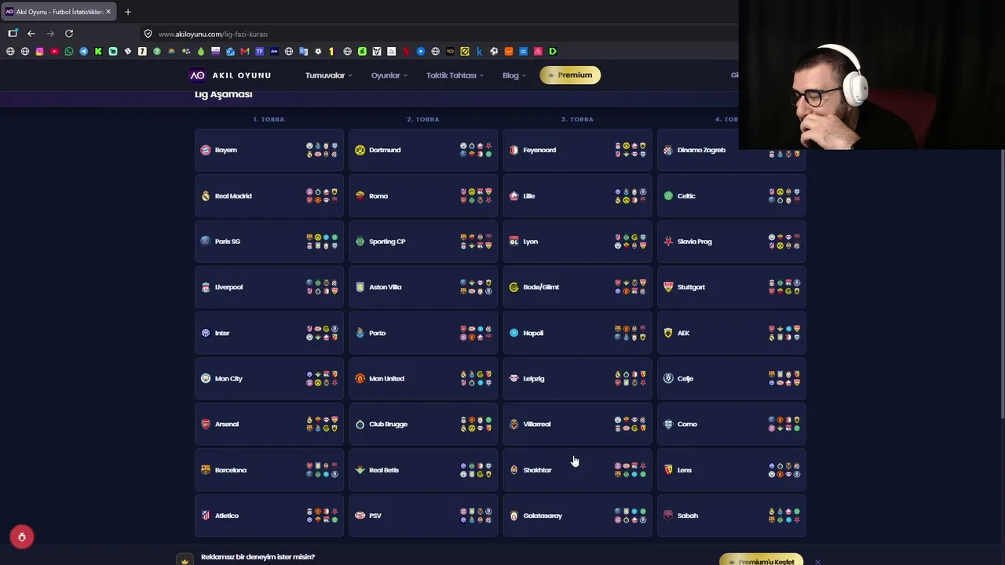Select the Dinamo Zagreb team name
The height and width of the screenshot is (565, 1005).
pyautogui.click(x=701, y=150)
